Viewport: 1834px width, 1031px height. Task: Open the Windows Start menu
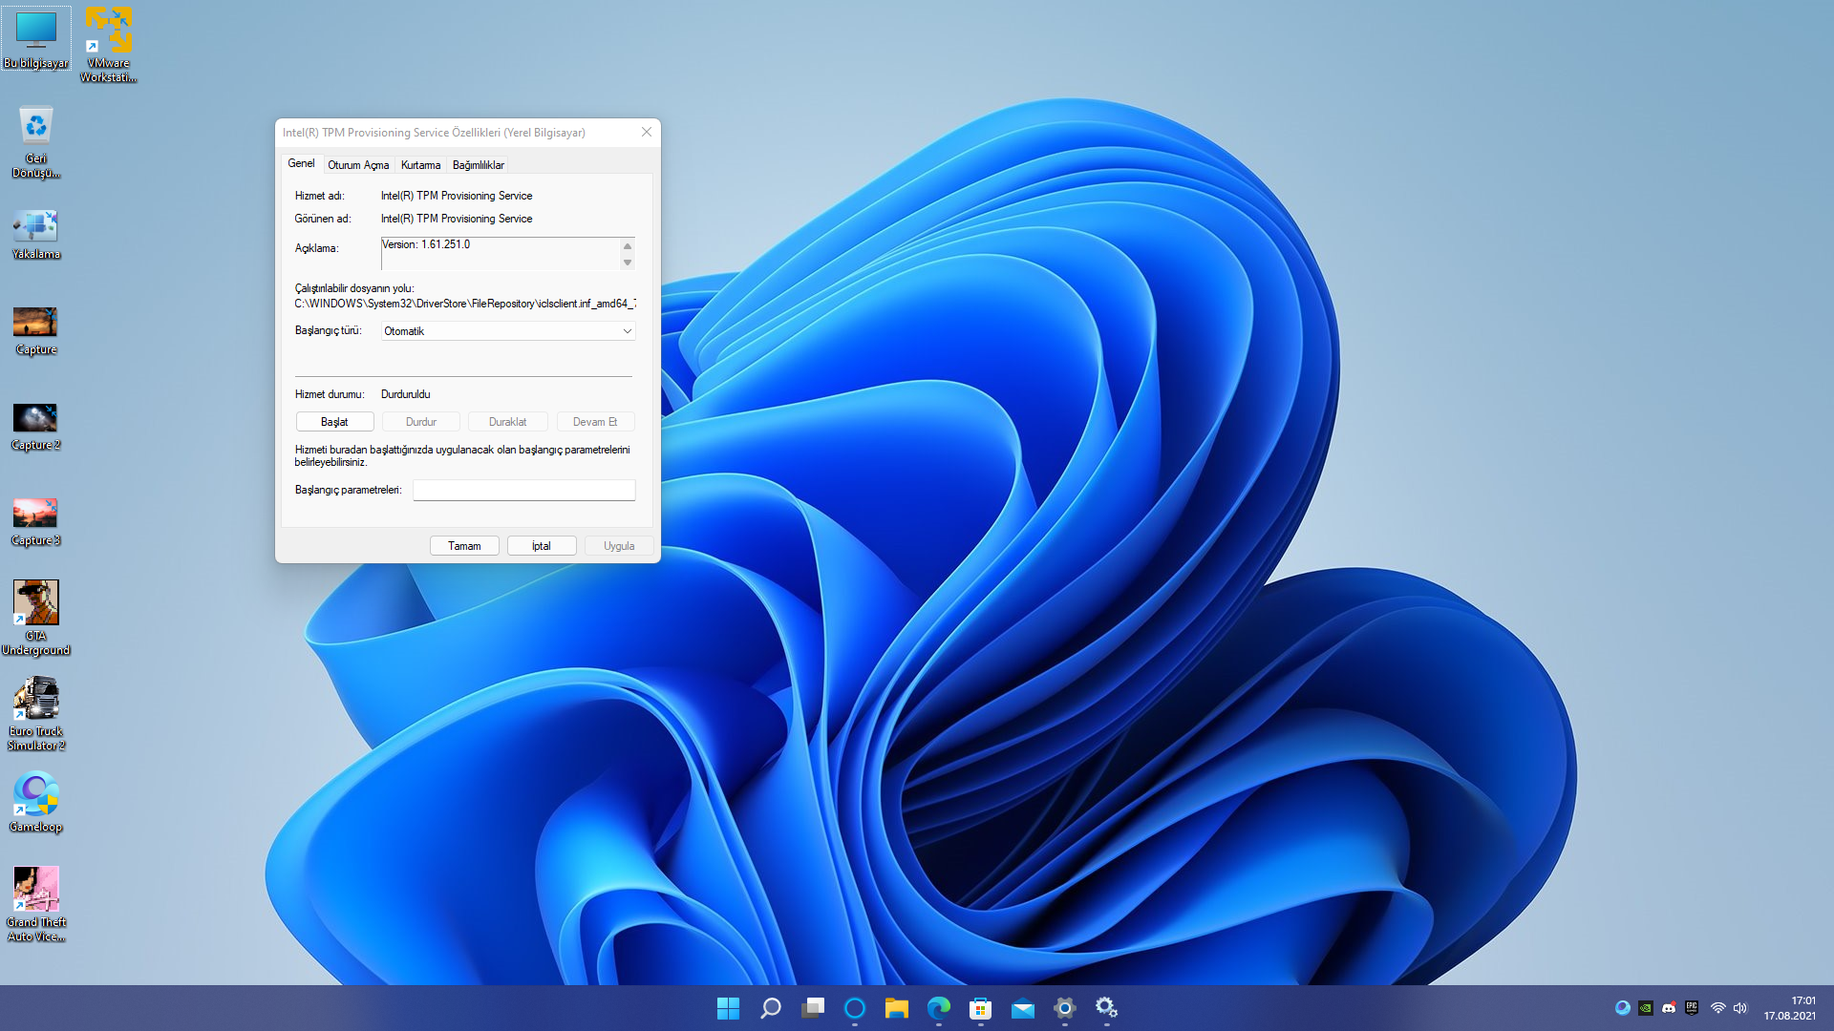point(728,1008)
